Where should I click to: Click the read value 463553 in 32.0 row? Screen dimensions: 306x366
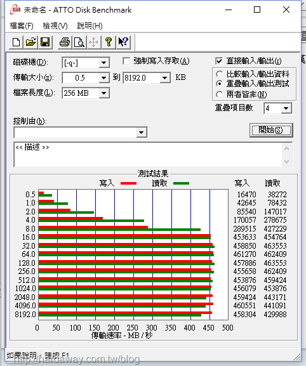tap(275, 245)
